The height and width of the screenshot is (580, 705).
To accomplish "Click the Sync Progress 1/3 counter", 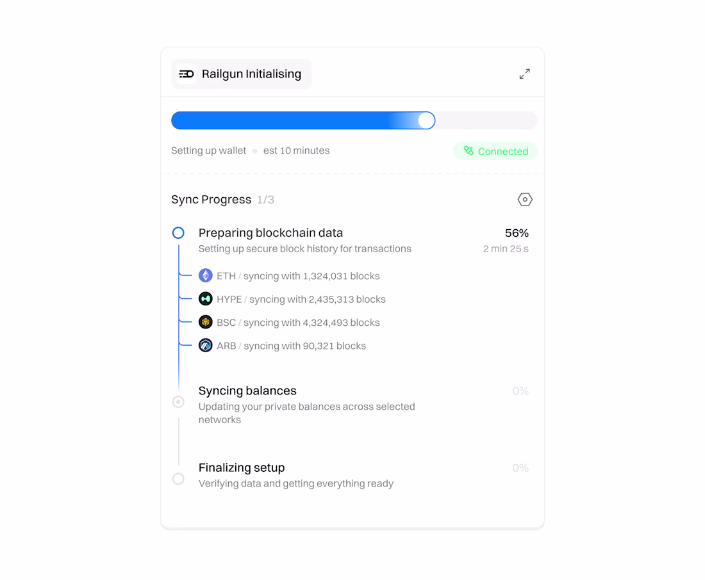I will (x=265, y=200).
